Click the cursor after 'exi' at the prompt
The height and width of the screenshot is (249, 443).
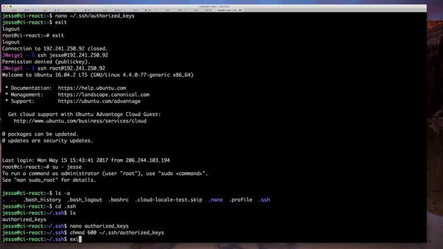tap(80, 239)
